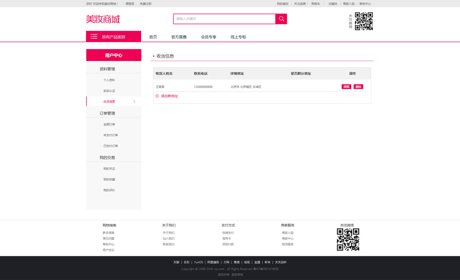Open 快捷支付 in the footer
460x280 pixels.
(228, 233)
